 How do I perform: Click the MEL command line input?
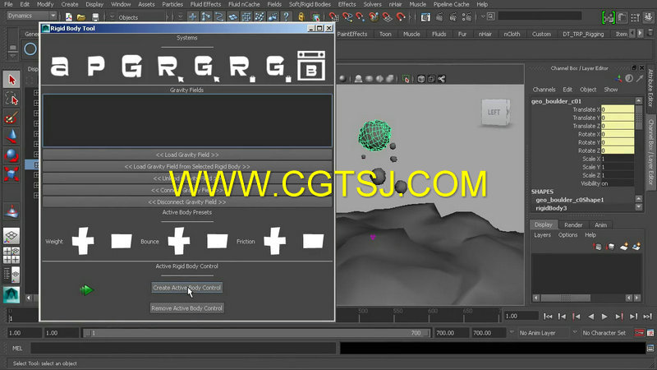(x=183, y=348)
